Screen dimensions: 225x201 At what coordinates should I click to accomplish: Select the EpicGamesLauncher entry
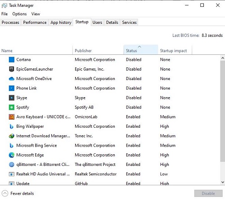click(35, 69)
